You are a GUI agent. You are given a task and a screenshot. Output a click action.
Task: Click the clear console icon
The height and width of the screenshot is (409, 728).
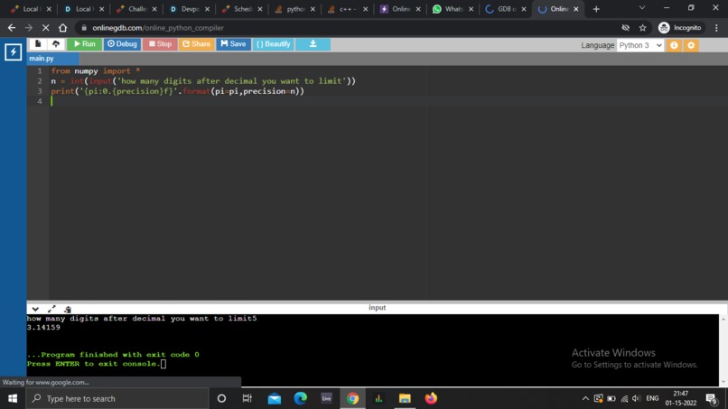tap(68, 309)
